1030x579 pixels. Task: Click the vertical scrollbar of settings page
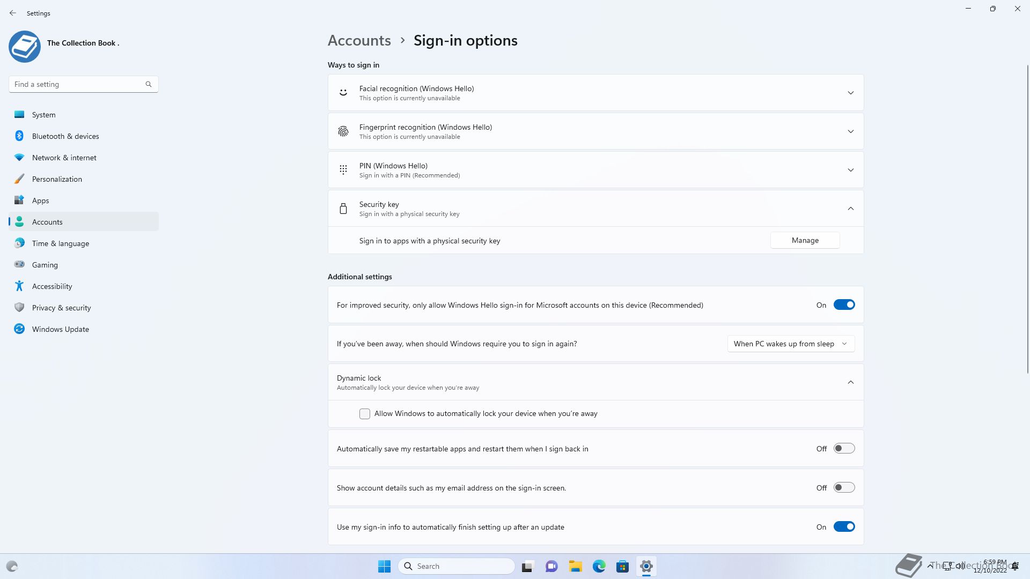[1027, 219]
